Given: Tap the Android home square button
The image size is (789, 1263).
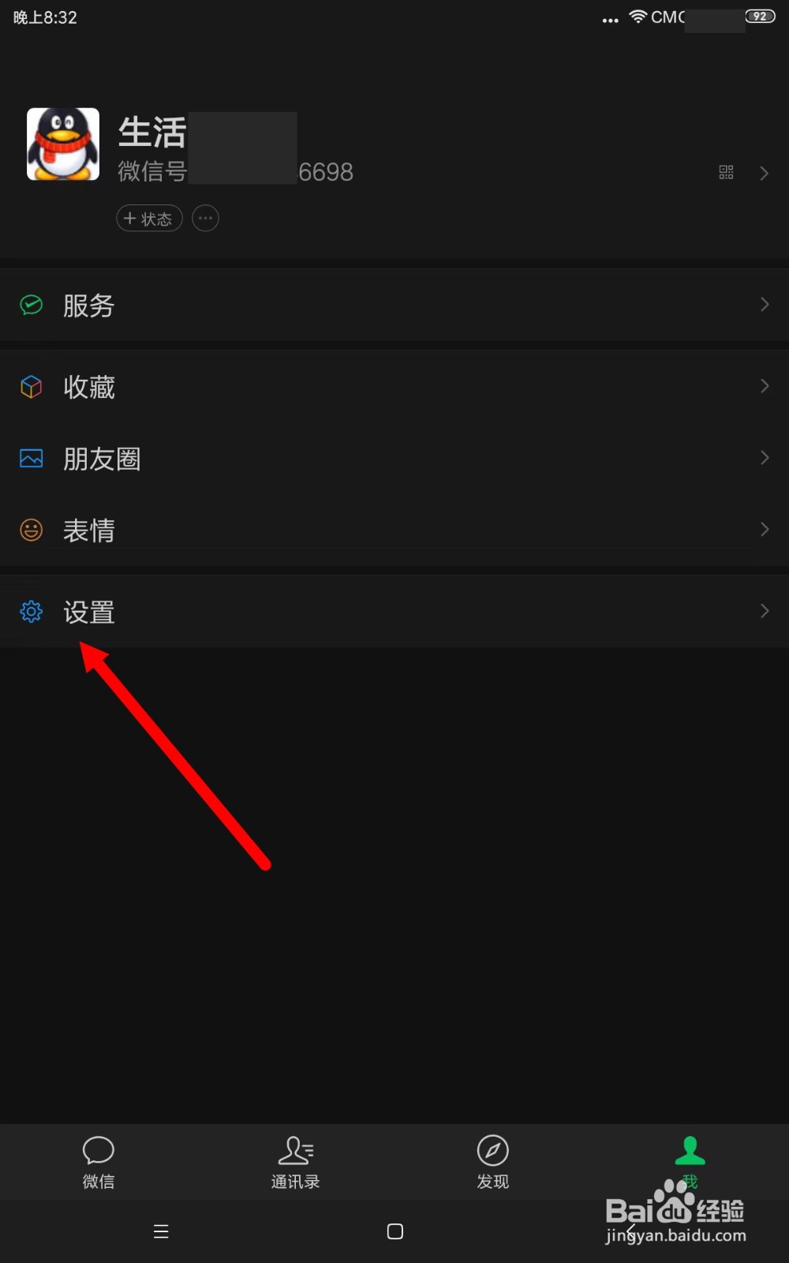Looking at the screenshot, I should point(395,1231).
